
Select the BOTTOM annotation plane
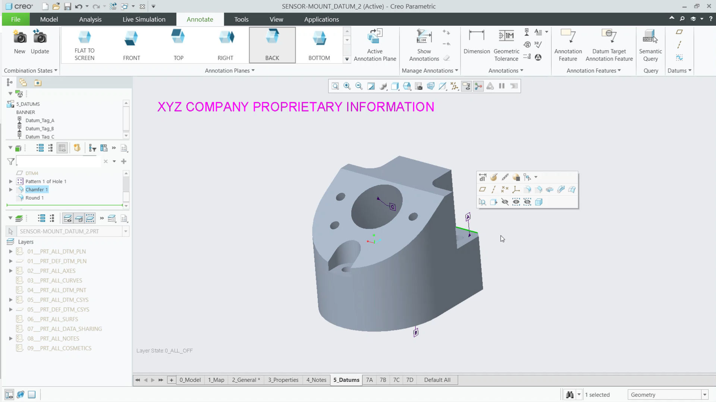[319, 45]
